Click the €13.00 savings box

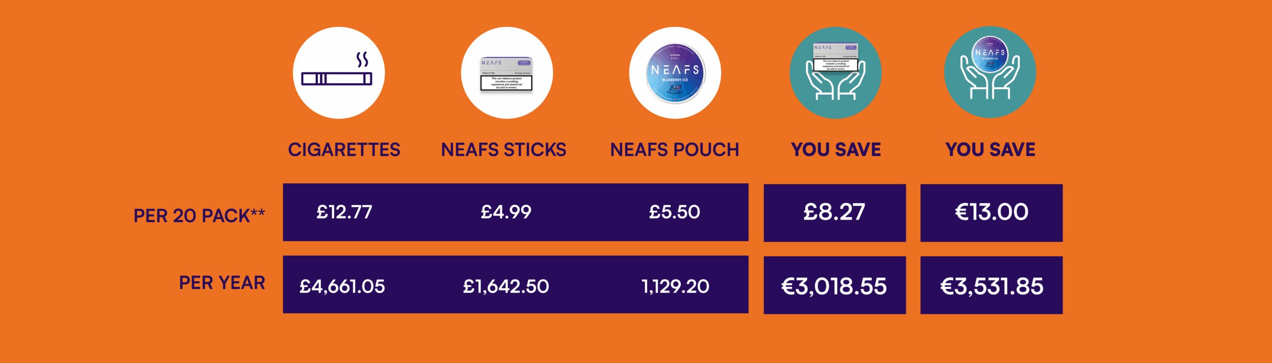click(991, 213)
